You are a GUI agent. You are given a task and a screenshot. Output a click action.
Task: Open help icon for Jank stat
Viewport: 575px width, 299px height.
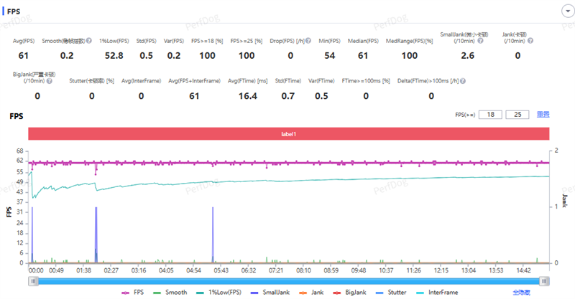530,41
